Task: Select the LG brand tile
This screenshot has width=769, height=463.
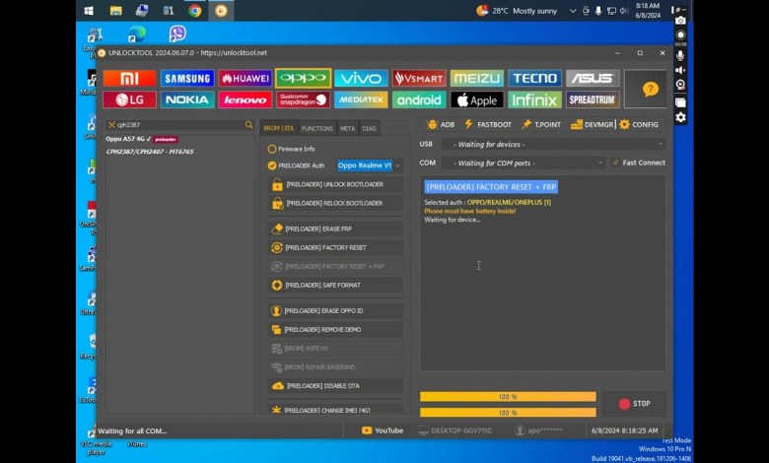Action: (x=129, y=99)
